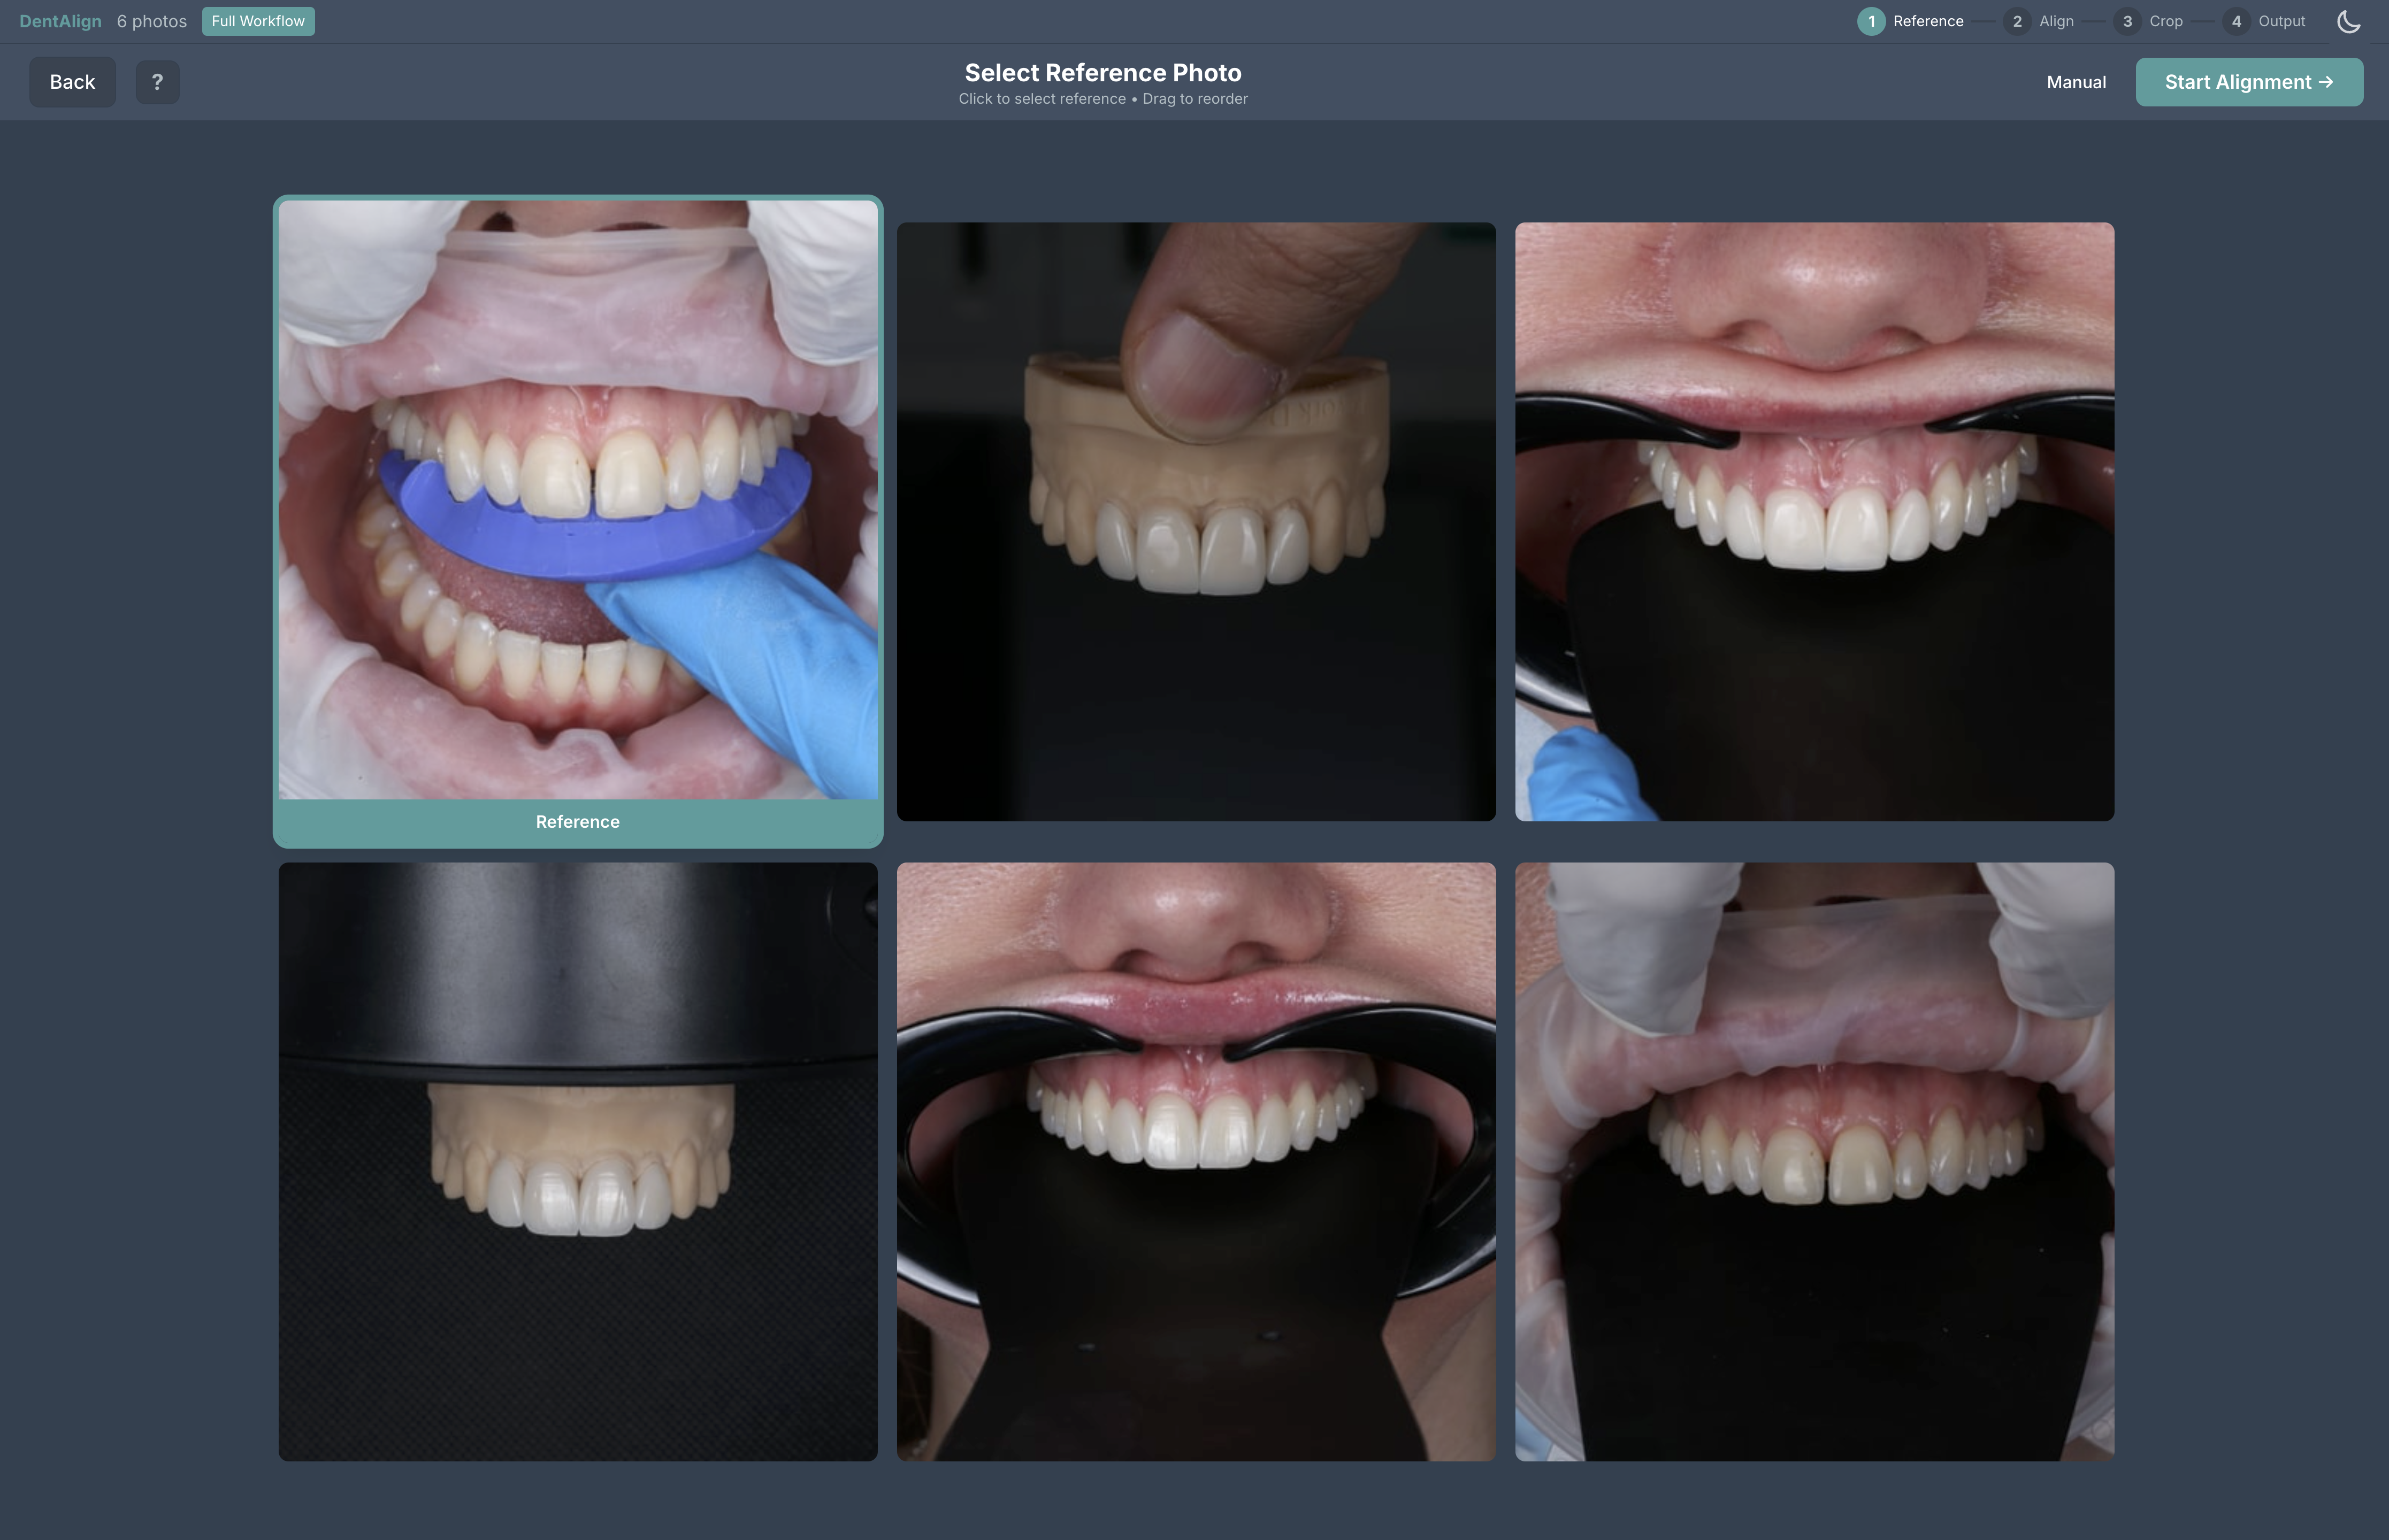Select the retractor smile photo as reference

point(1814,519)
